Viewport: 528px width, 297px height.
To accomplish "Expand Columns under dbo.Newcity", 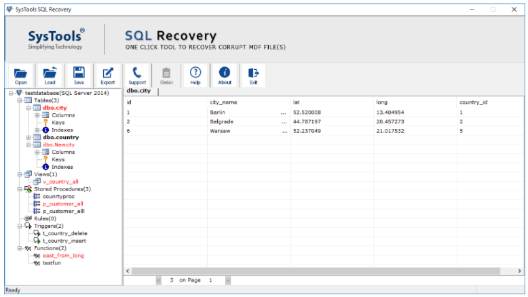I will (37, 152).
